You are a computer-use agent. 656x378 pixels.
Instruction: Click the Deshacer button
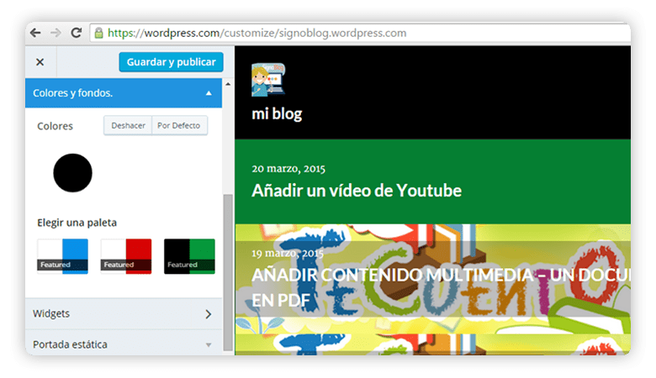[x=128, y=125]
